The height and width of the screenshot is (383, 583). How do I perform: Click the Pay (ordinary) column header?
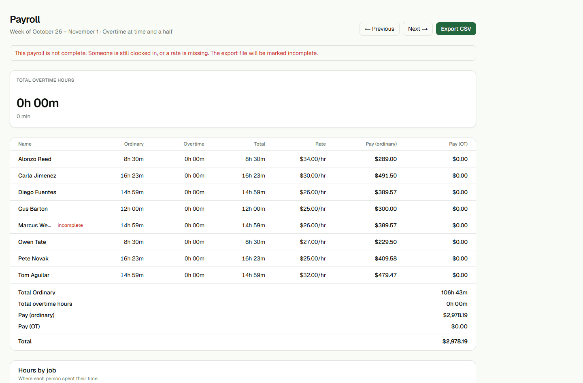(381, 144)
